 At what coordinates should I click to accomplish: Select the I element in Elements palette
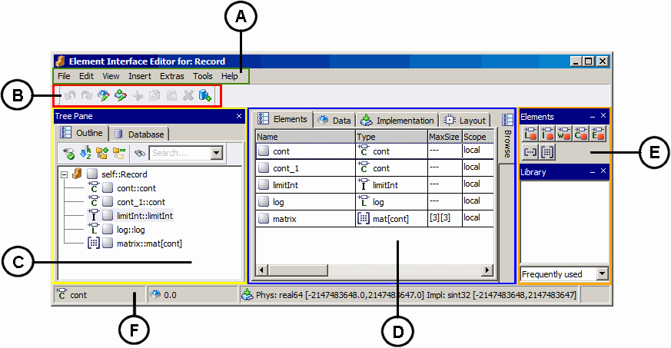tap(547, 134)
